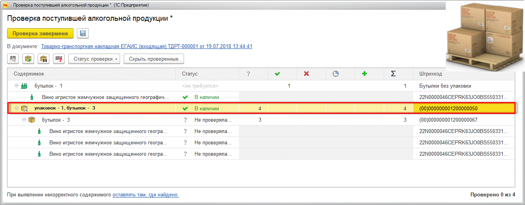Click the red cross column header
This screenshot has height=205, width=525.
click(x=306, y=74)
